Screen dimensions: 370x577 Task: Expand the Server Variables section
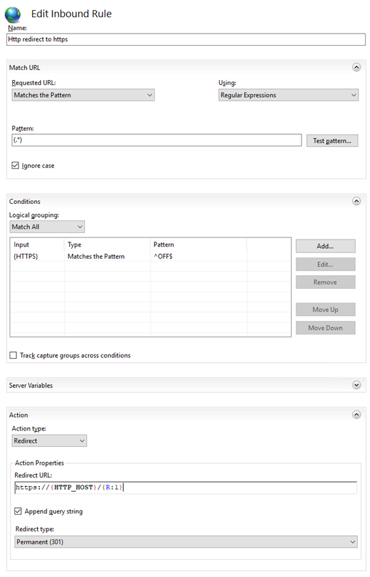pos(356,385)
